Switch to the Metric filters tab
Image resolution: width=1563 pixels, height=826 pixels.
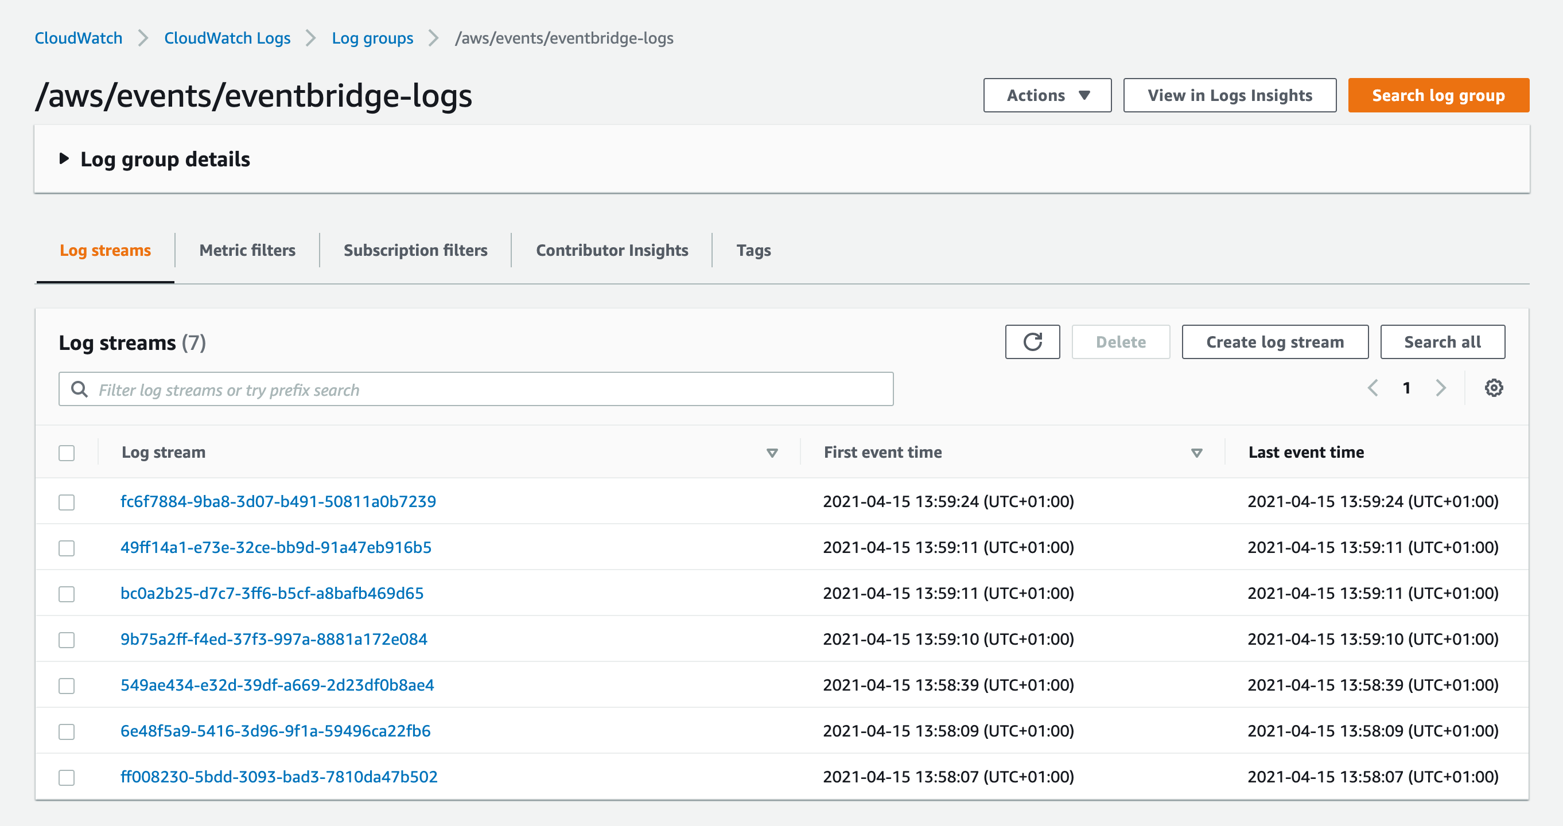point(246,250)
